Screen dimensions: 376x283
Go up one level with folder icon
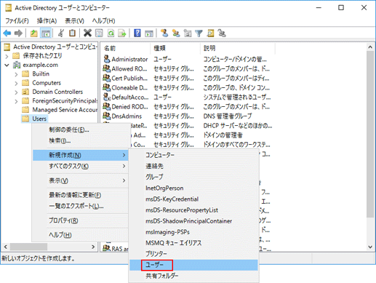click(x=33, y=33)
